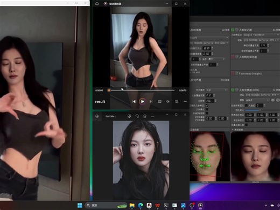
Task: Open help for face animator module
Action: click(x=237, y=57)
